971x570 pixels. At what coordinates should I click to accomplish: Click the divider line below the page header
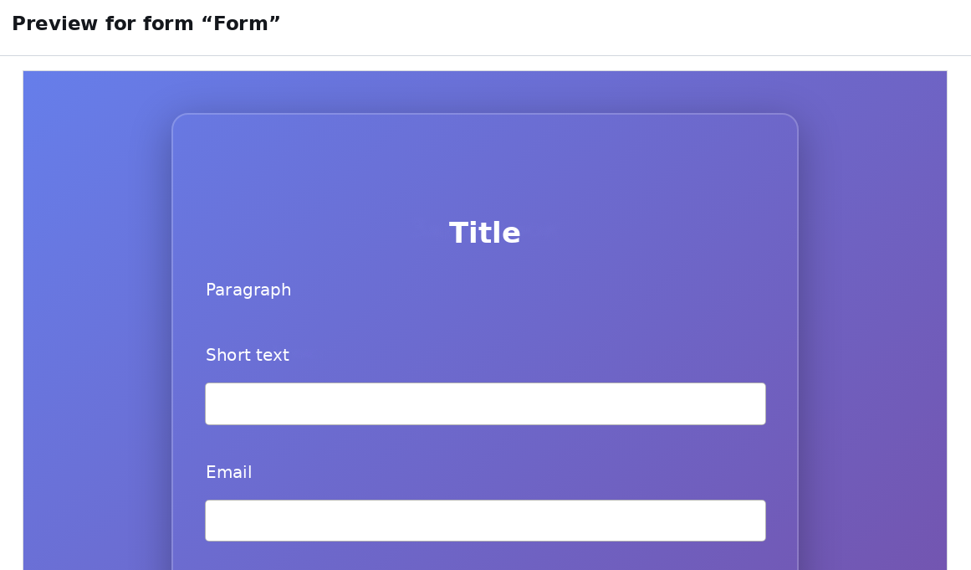tap(485, 56)
